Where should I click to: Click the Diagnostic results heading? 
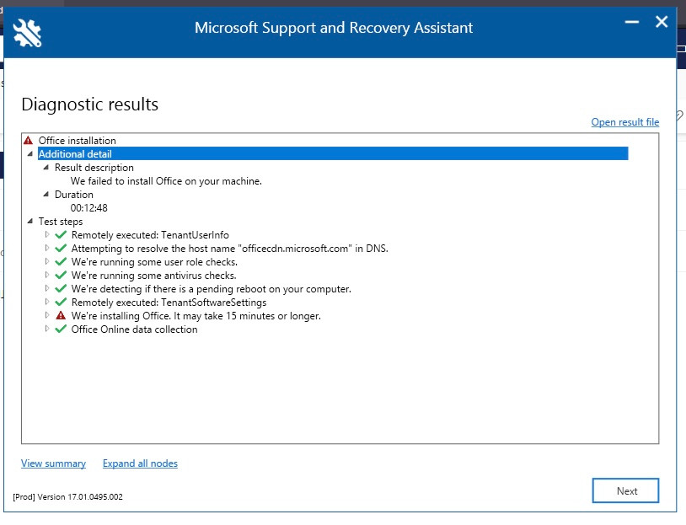coord(89,104)
